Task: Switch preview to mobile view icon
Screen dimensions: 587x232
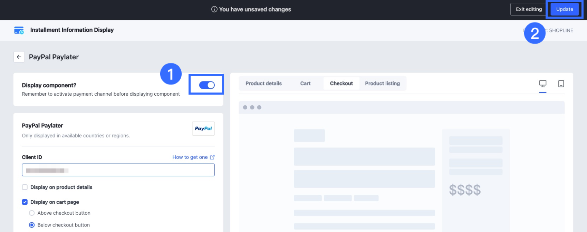Action: 561,84
